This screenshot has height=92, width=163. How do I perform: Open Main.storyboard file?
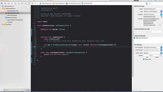pyautogui.click(x=12, y=15)
